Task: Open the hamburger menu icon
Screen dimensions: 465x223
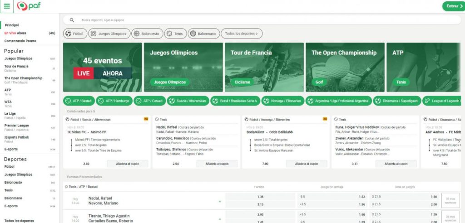Action: [x=7, y=6]
